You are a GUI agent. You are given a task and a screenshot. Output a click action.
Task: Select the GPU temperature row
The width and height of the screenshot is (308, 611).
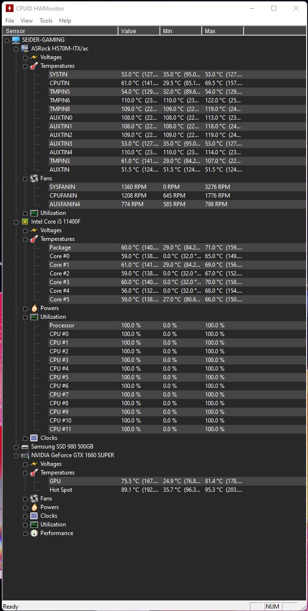tap(177, 481)
